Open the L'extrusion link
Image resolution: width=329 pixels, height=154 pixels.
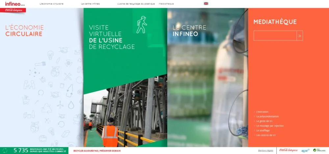pos(262,112)
